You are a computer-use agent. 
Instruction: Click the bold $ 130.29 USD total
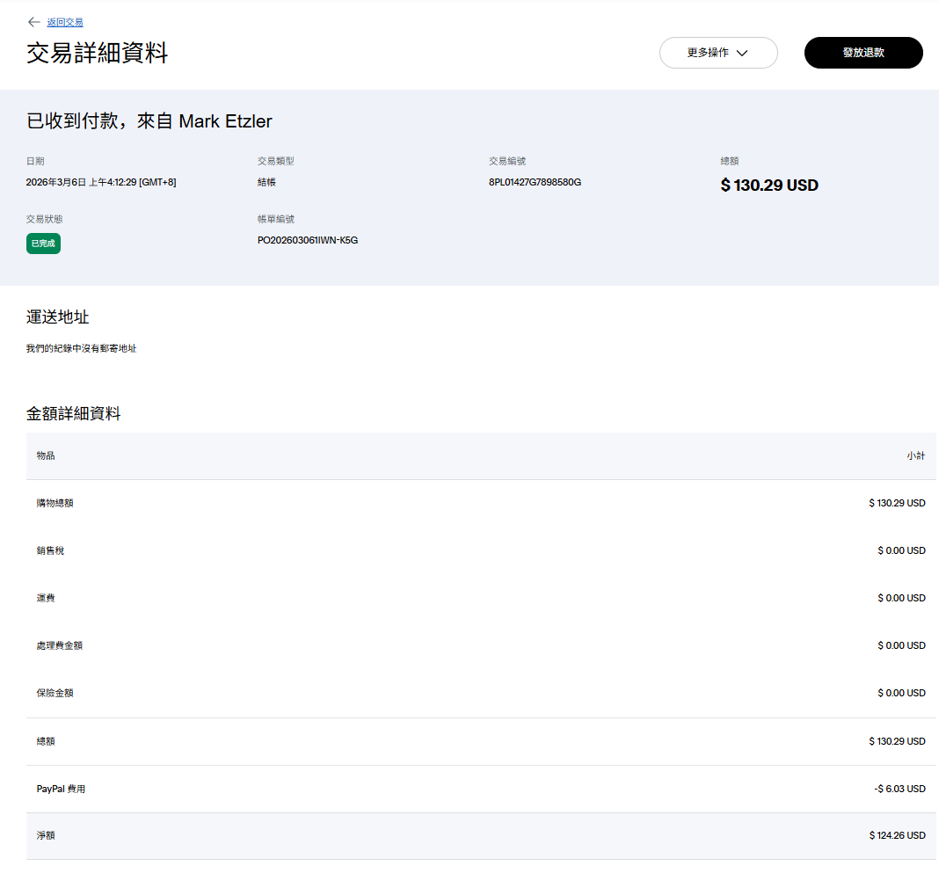pyautogui.click(x=768, y=186)
